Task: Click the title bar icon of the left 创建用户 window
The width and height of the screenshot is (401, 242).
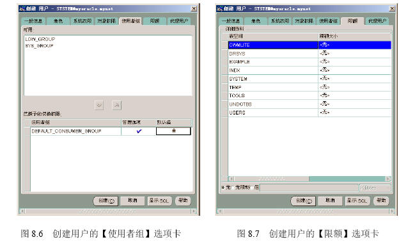Action: pyautogui.click(x=22, y=9)
